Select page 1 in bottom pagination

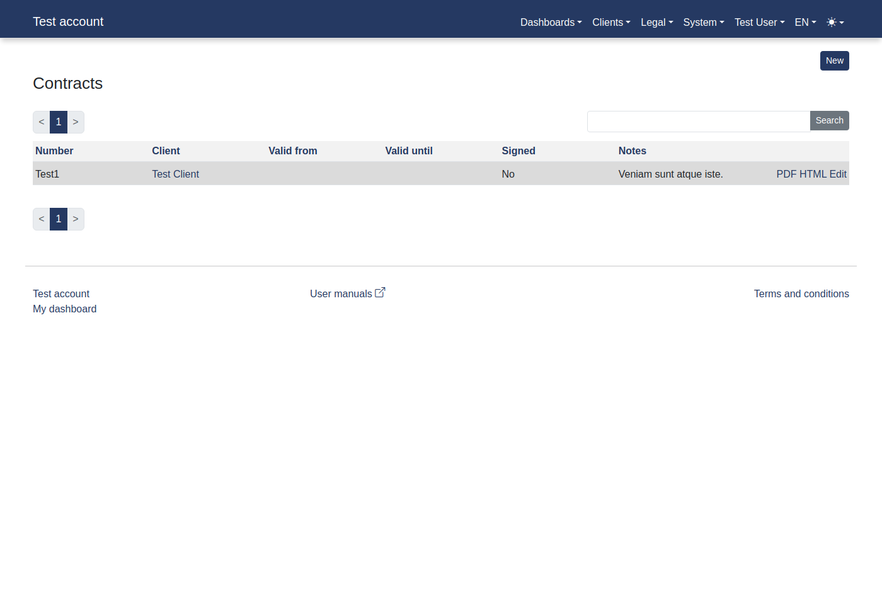coord(59,219)
